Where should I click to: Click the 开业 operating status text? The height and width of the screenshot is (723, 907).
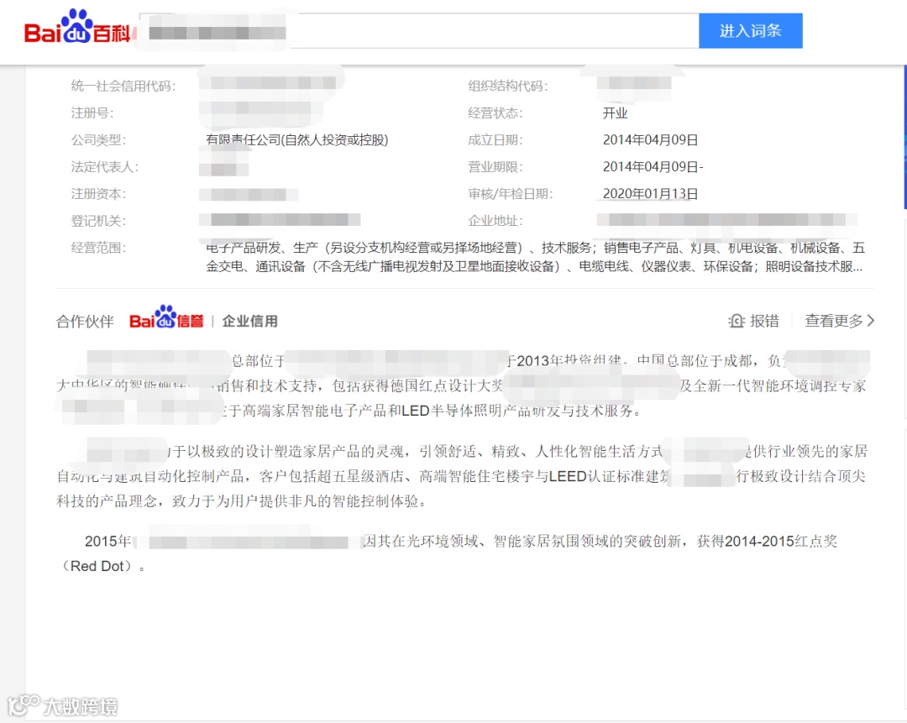[x=616, y=113]
